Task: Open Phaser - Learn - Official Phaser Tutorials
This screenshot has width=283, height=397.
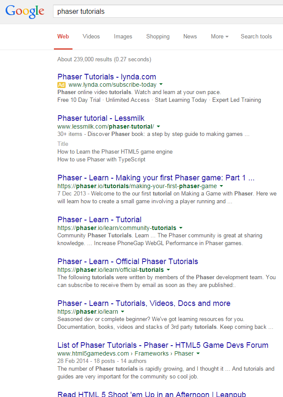Action: (x=128, y=262)
